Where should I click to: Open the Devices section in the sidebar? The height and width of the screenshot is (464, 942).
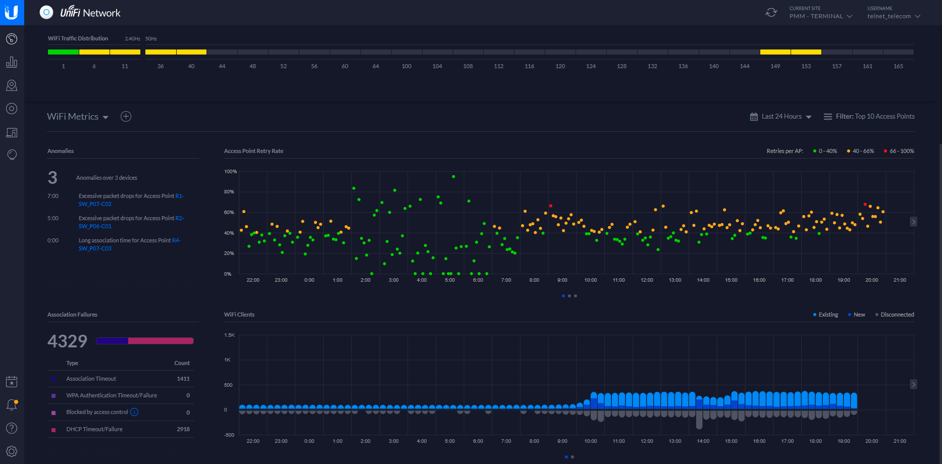coord(12,109)
